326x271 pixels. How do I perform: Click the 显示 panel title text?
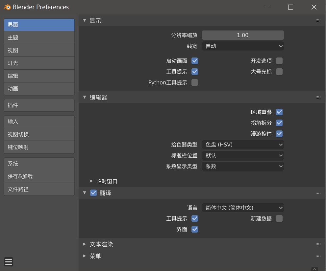pos(95,21)
